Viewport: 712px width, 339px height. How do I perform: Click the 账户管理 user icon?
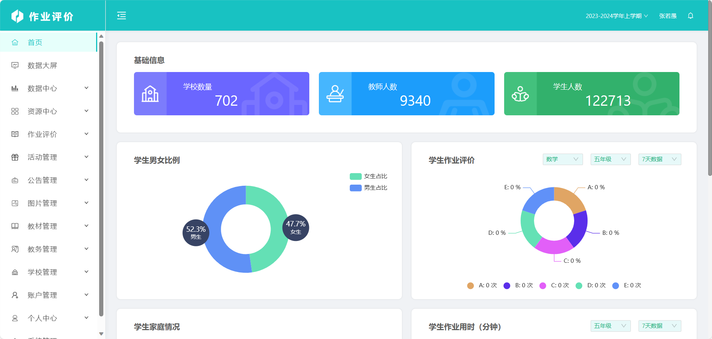15,295
